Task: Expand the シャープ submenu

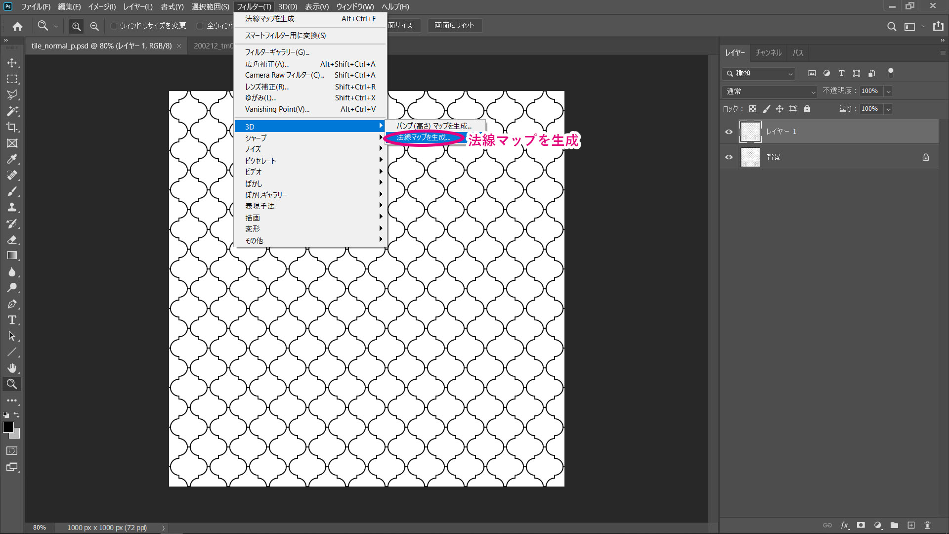Action: click(x=310, y=138)
